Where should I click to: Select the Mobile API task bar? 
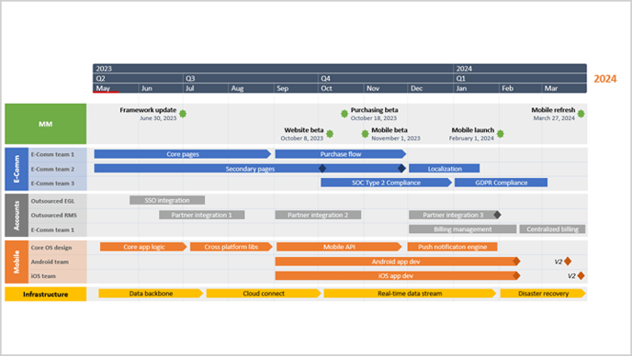[339, 247]
